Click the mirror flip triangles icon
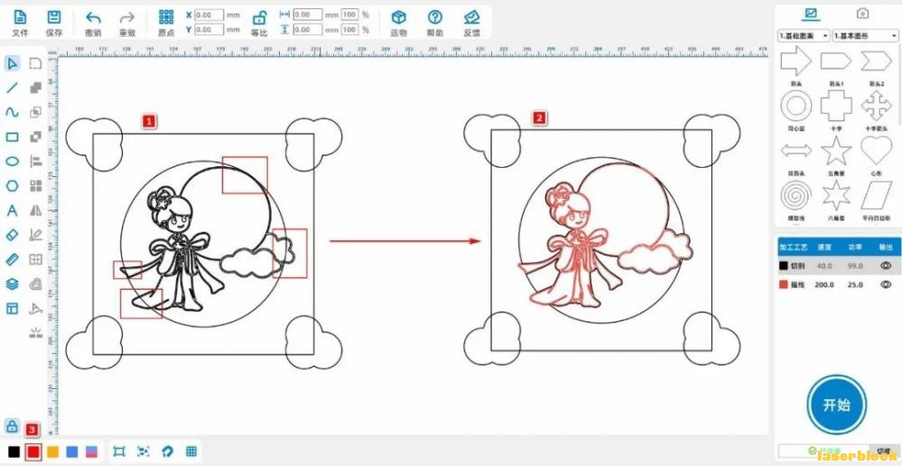 click(36, 210)
